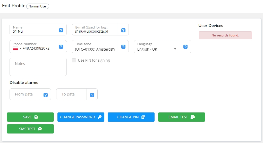This screenshot has height=143, width=263.
Task: Show help for Time zone
Action: pos(123,47)
